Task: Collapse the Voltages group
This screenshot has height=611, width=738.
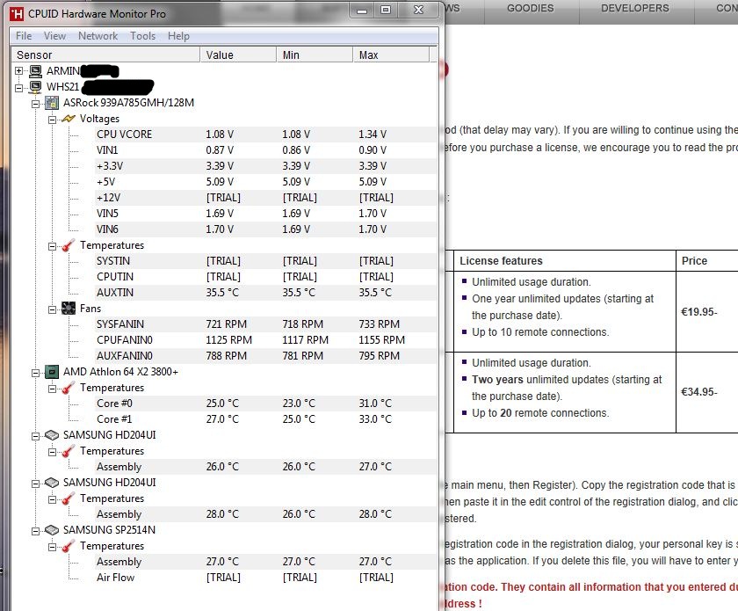Action: coord(52,120)
